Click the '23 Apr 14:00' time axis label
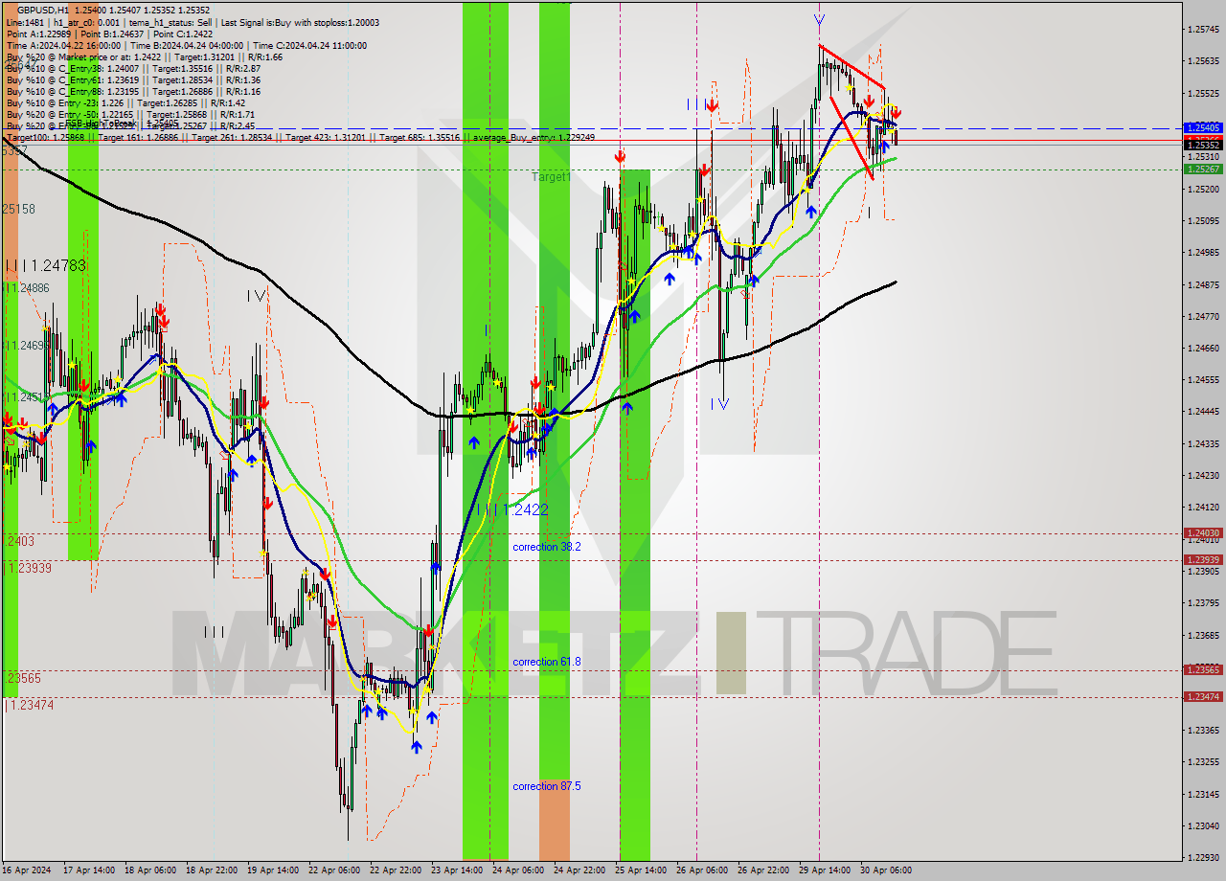Viewport: 1226px width, 881px height. pos(457,870)
